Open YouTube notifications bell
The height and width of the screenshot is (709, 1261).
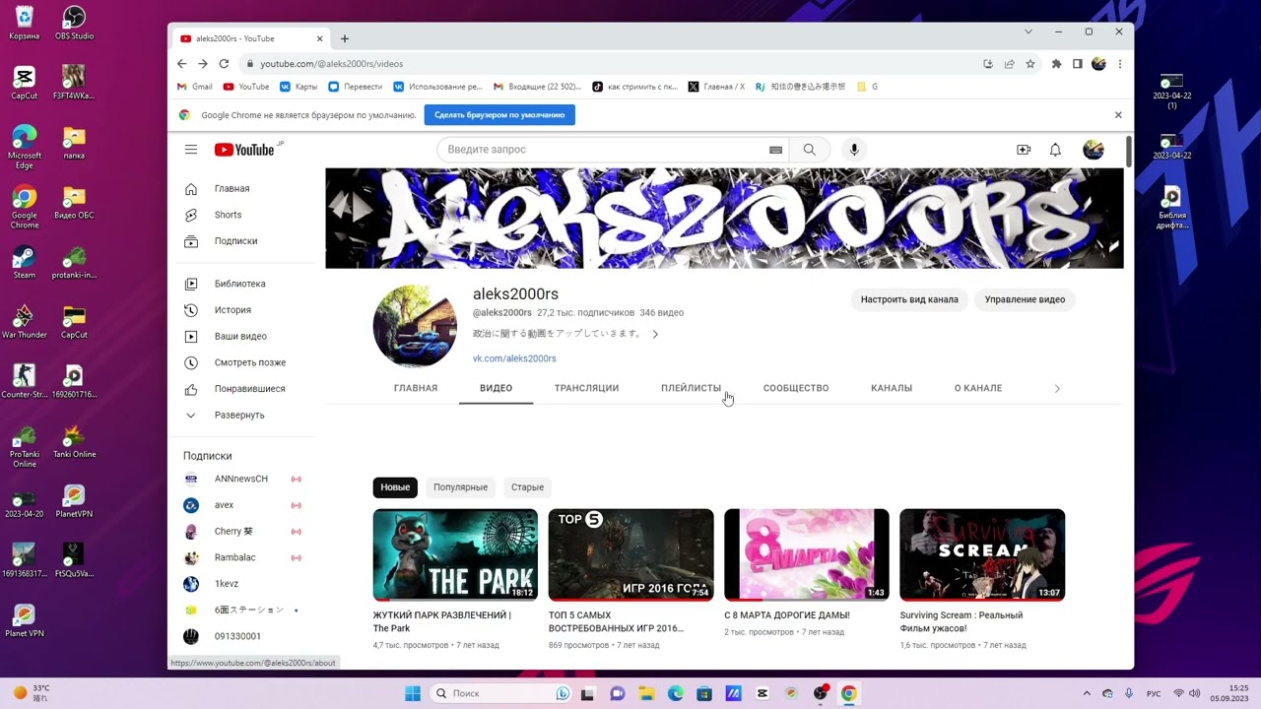1055,150
